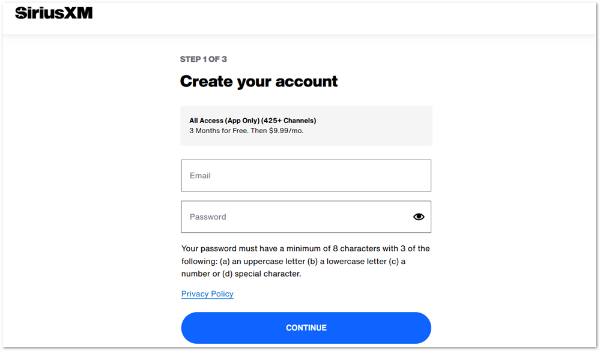600x351 pixels.
Task: Select the All Access (App Only) plan title
Action: (x=224, y=121)
